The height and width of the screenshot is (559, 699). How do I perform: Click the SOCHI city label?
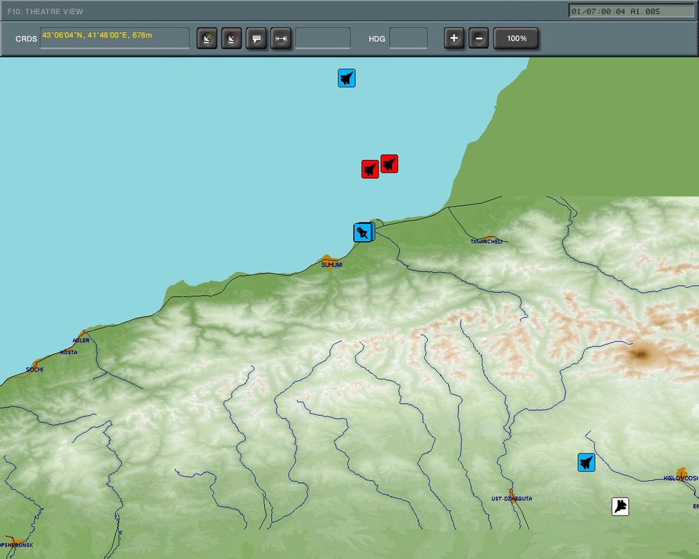tap(34, 370)
